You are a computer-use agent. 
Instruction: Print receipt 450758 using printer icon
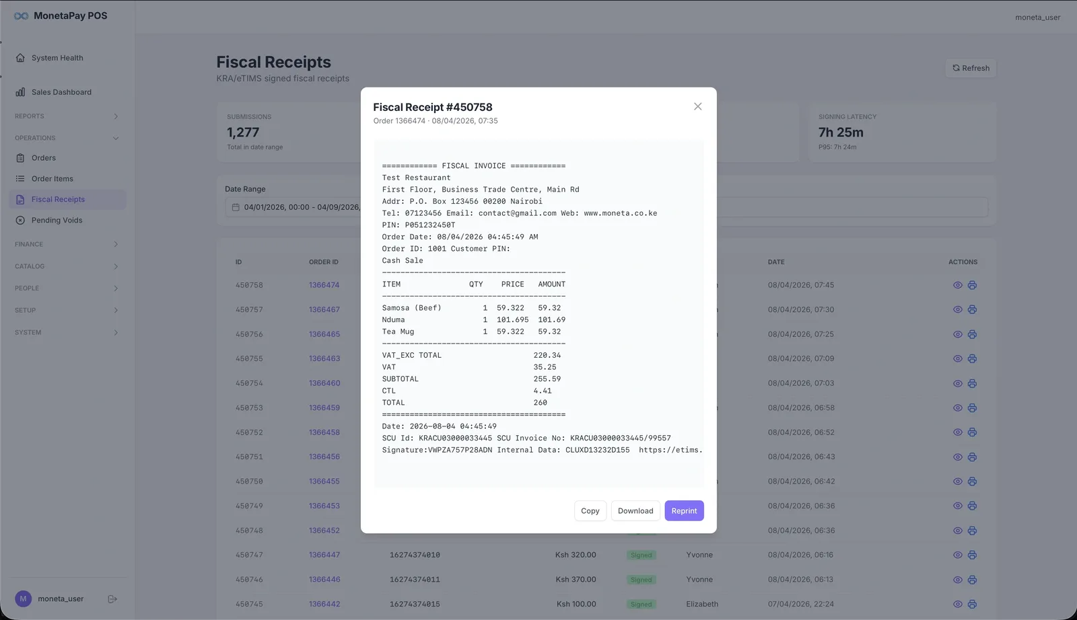(x=972, y=285)
